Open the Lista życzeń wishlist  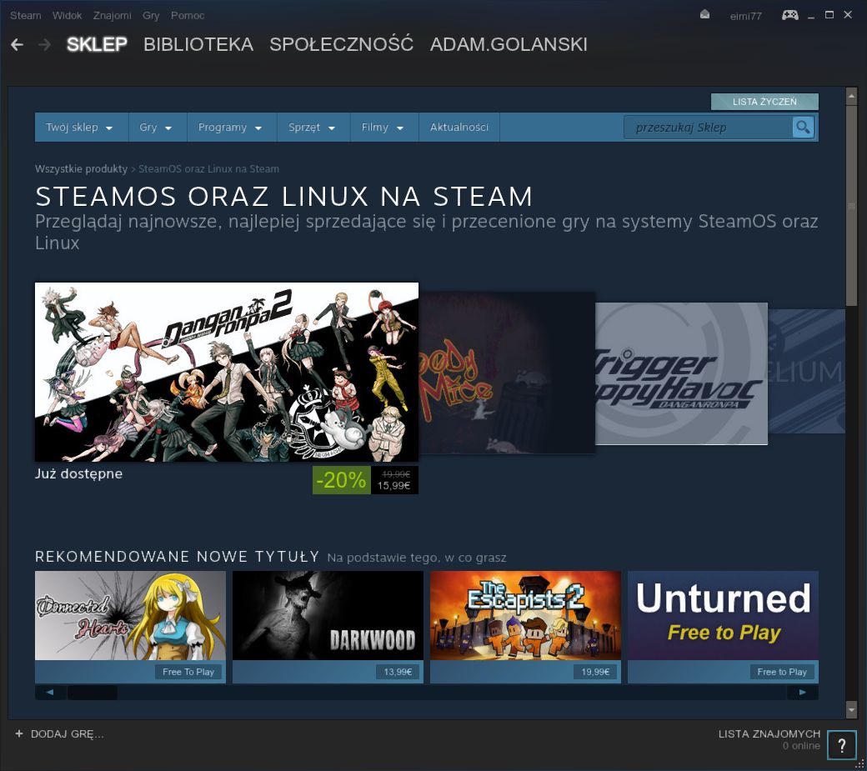tap(764, 102)
